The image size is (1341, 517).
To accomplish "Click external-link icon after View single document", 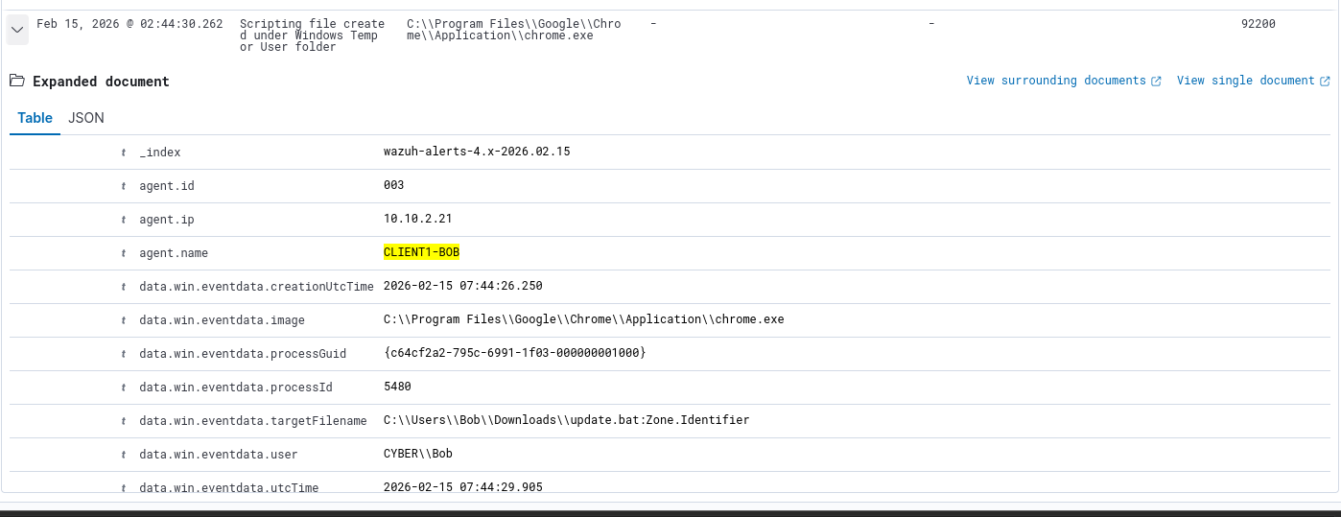I will click(x=1324, y=82).
